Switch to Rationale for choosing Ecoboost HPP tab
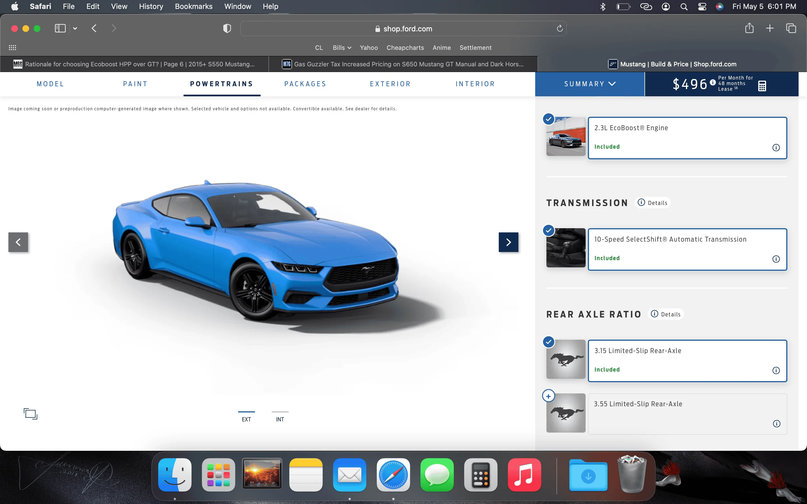Viewport: 807px width, 504px height. 134,64
